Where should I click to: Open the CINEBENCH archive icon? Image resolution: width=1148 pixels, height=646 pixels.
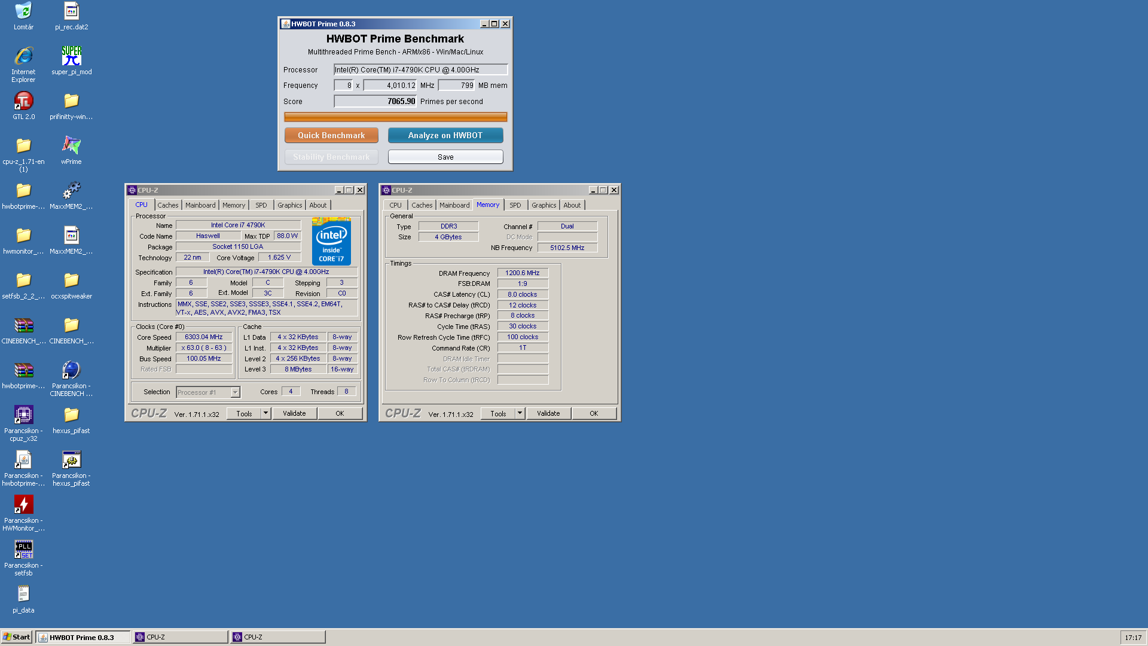coord(23,325)
